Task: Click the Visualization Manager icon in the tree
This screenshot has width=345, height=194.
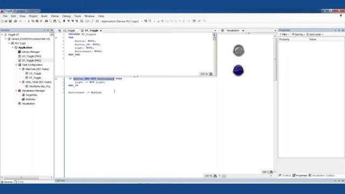Action: [x=19, y=91]
